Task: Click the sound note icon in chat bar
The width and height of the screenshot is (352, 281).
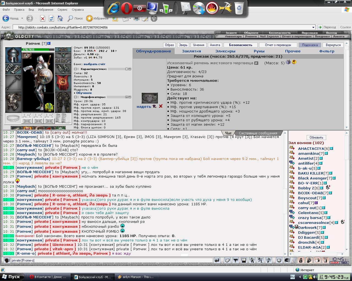Action: tap(269, 260)
